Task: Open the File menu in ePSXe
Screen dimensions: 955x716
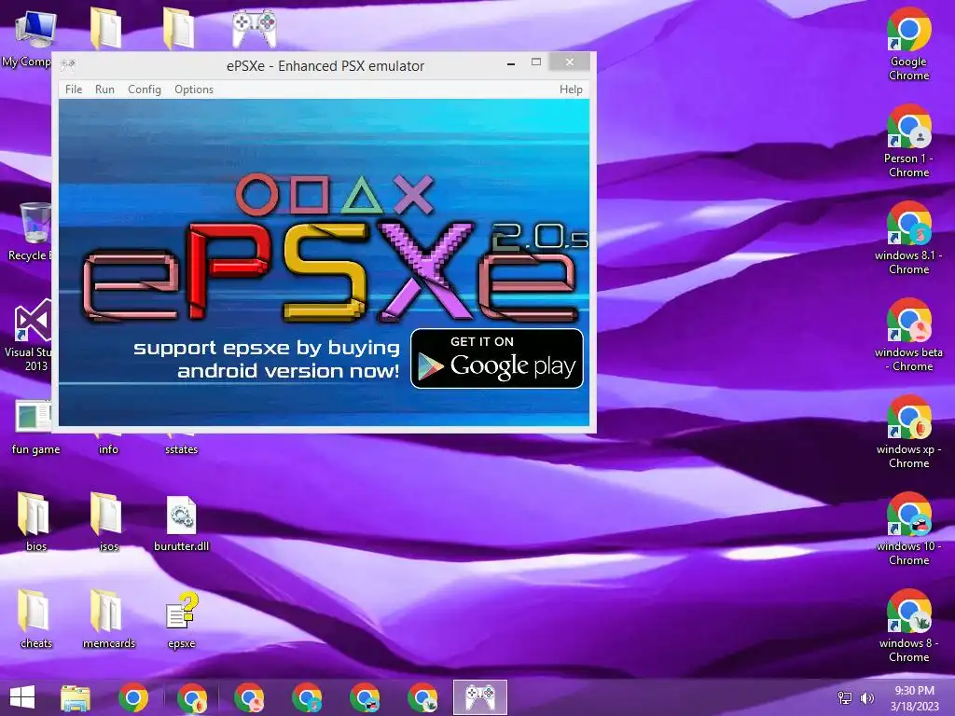Action: 74,89
